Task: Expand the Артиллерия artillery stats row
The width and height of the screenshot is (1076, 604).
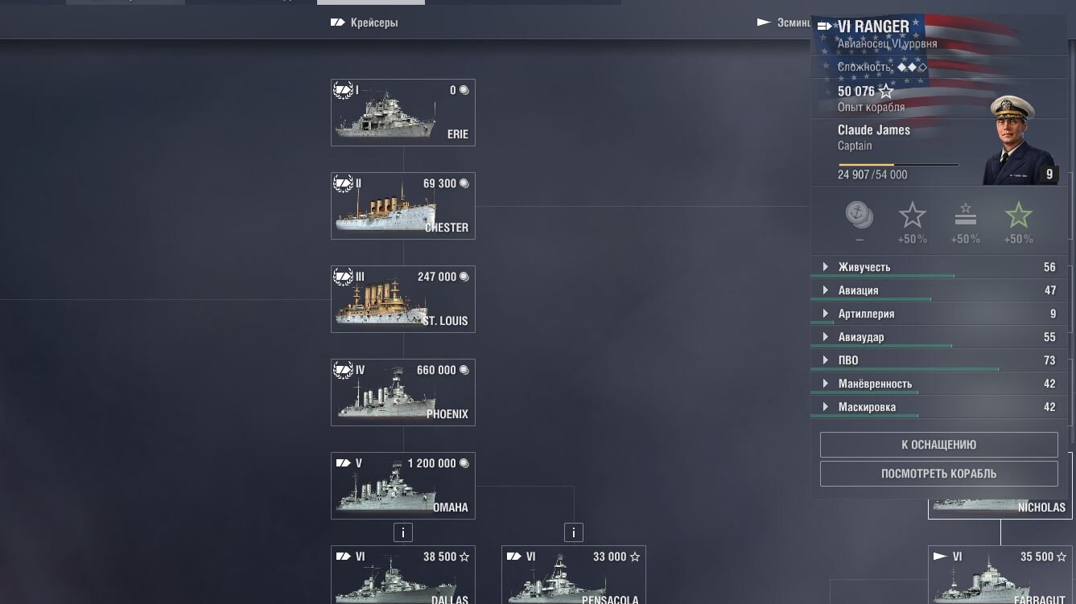Action: pos(939,314)
